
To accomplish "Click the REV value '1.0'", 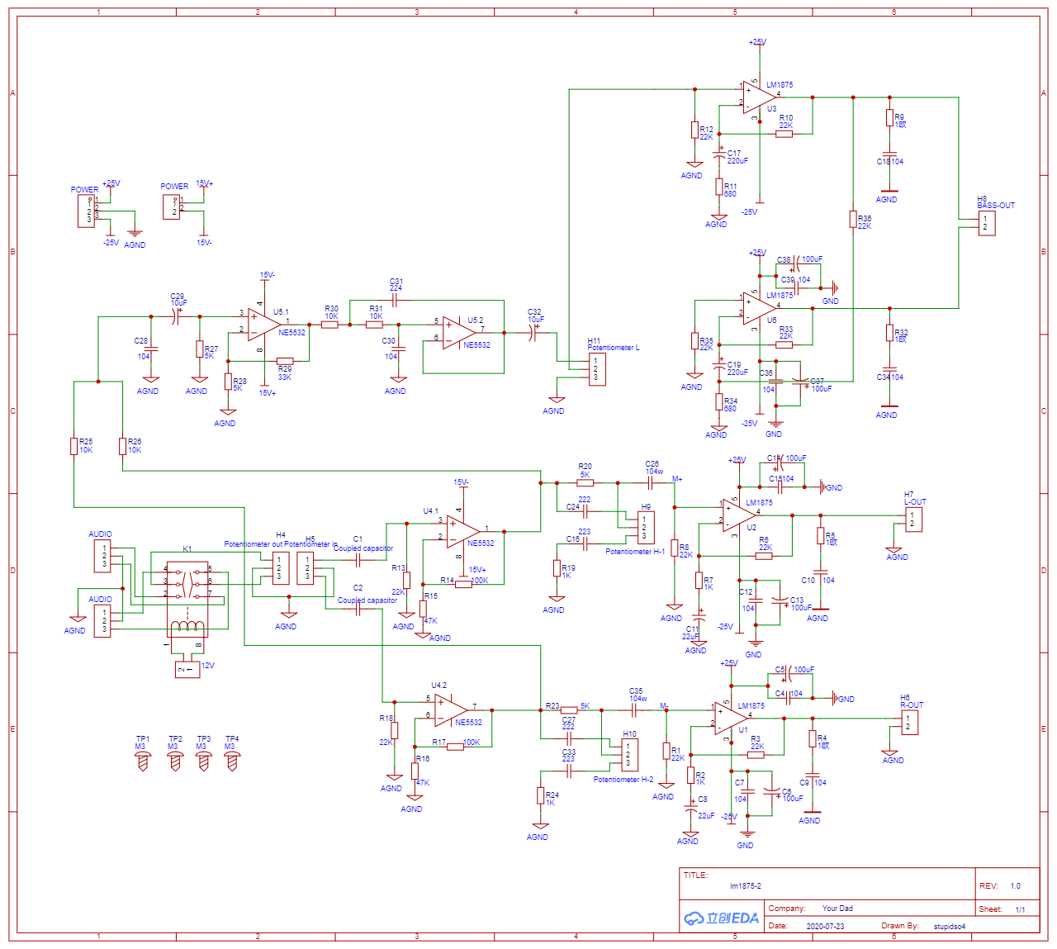I will point(1015,886).
